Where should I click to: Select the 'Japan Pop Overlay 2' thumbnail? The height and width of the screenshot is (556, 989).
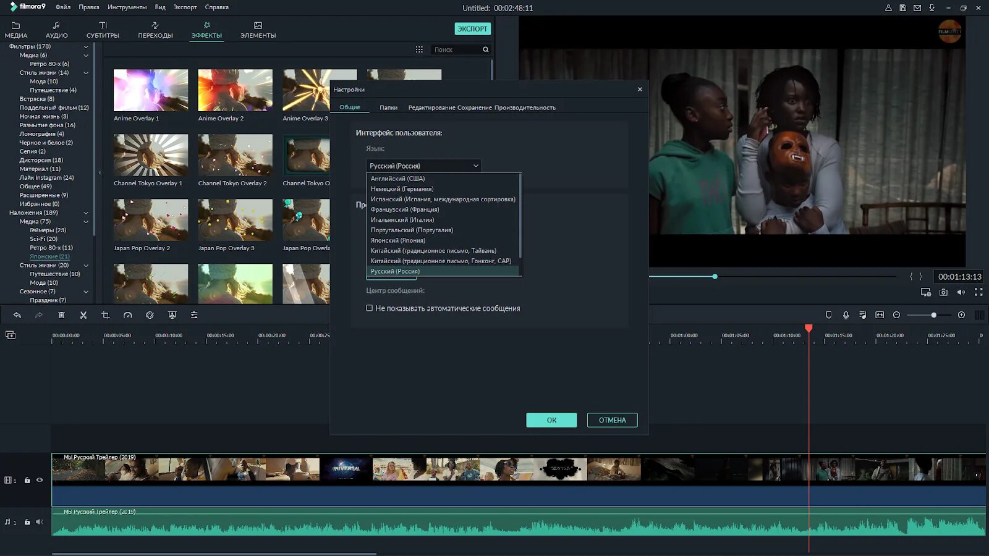pyautogui.click(x=151, y=220)
